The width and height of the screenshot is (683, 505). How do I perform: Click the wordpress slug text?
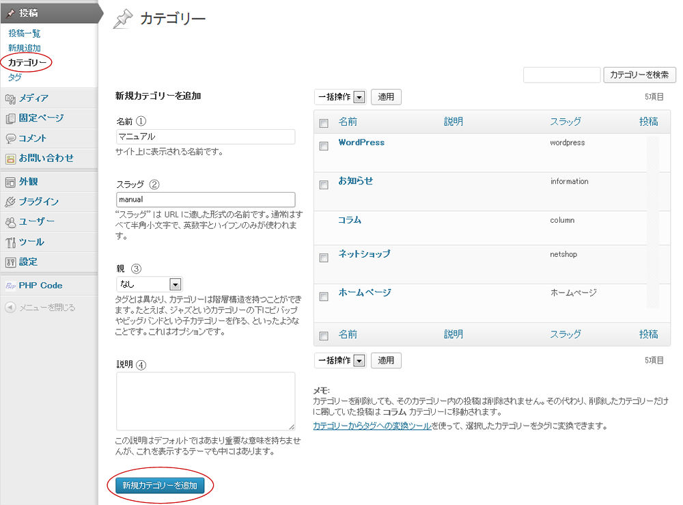567,143
